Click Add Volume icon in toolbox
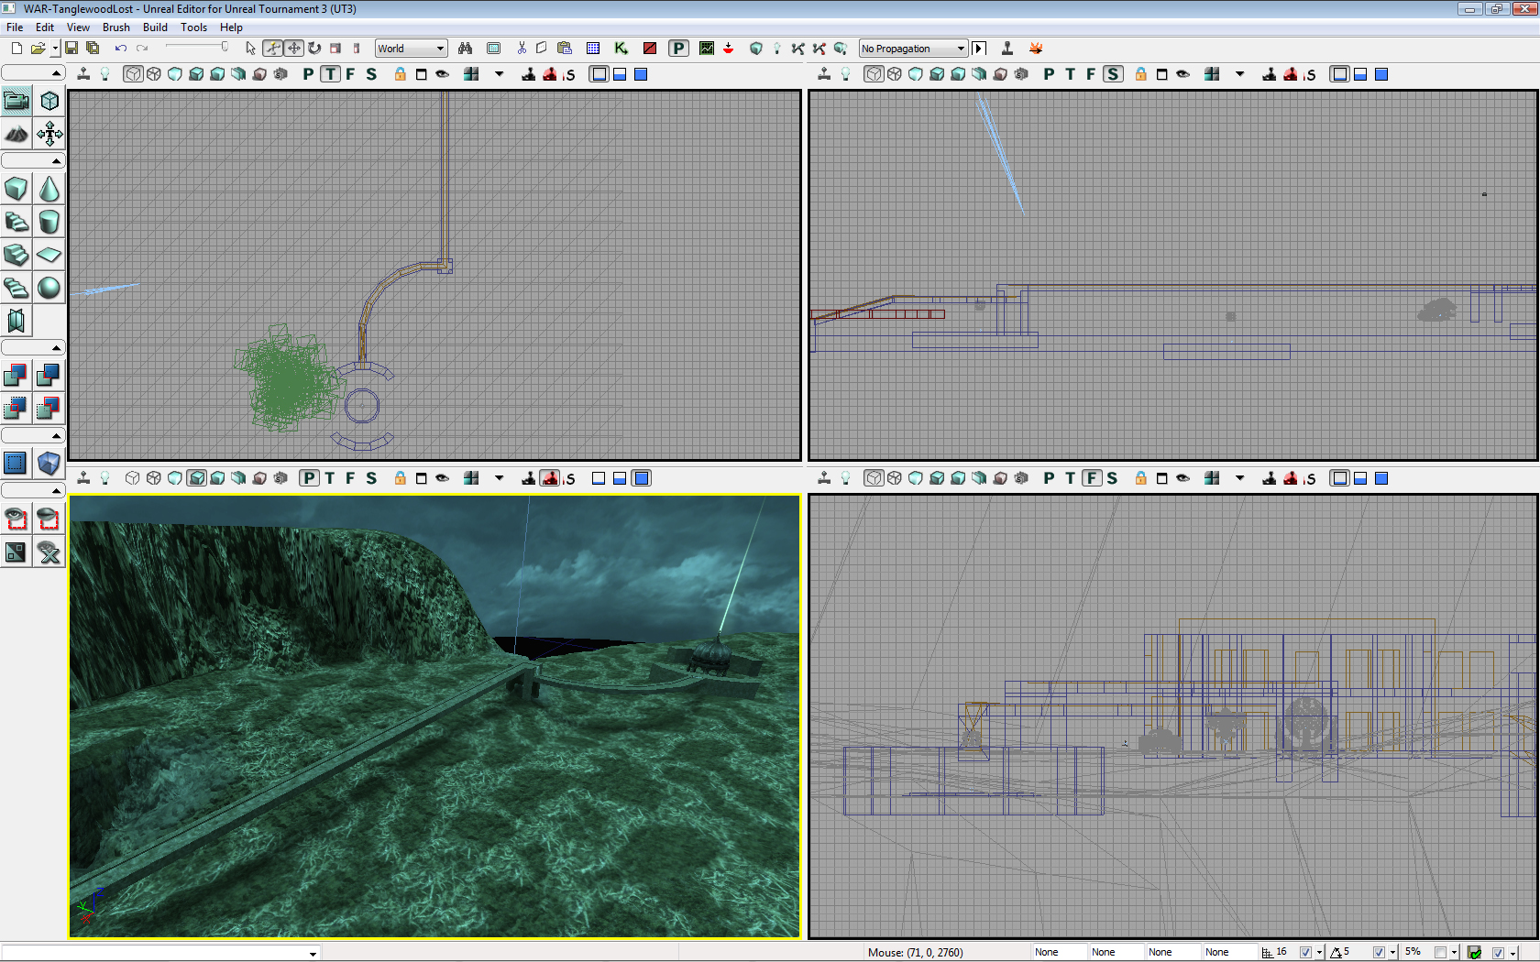 pos(49,464)
